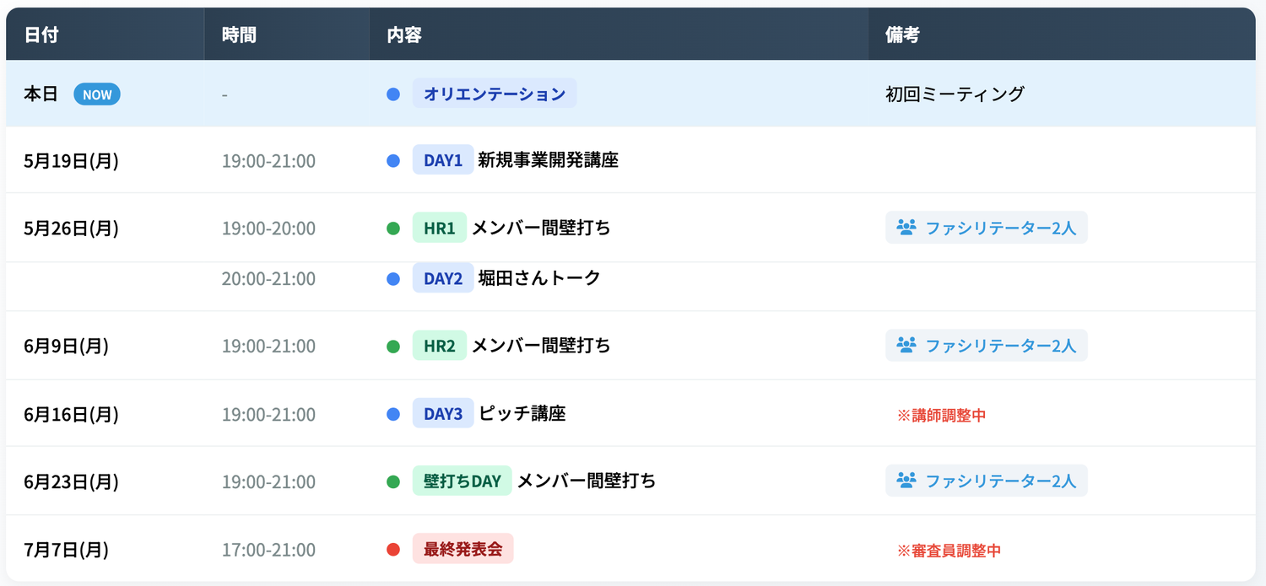Click the green dot beside 壁打ちDAY badge

(x=393, y=481)
